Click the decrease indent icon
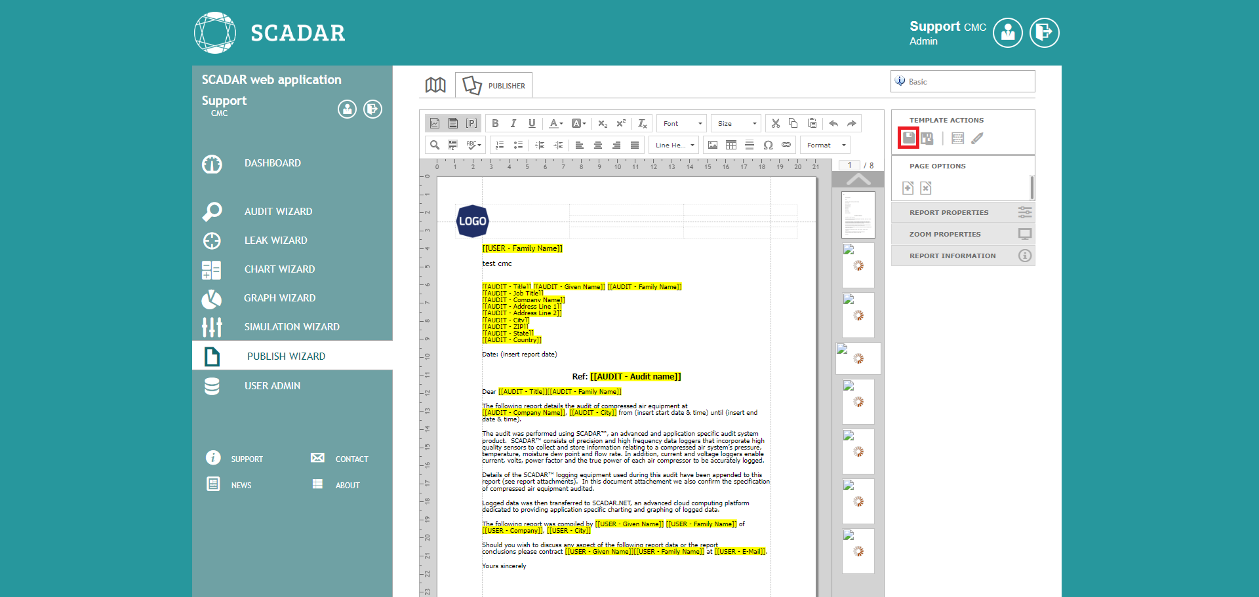Viewport: 1259px width, 597px height. tap(540, 145)
